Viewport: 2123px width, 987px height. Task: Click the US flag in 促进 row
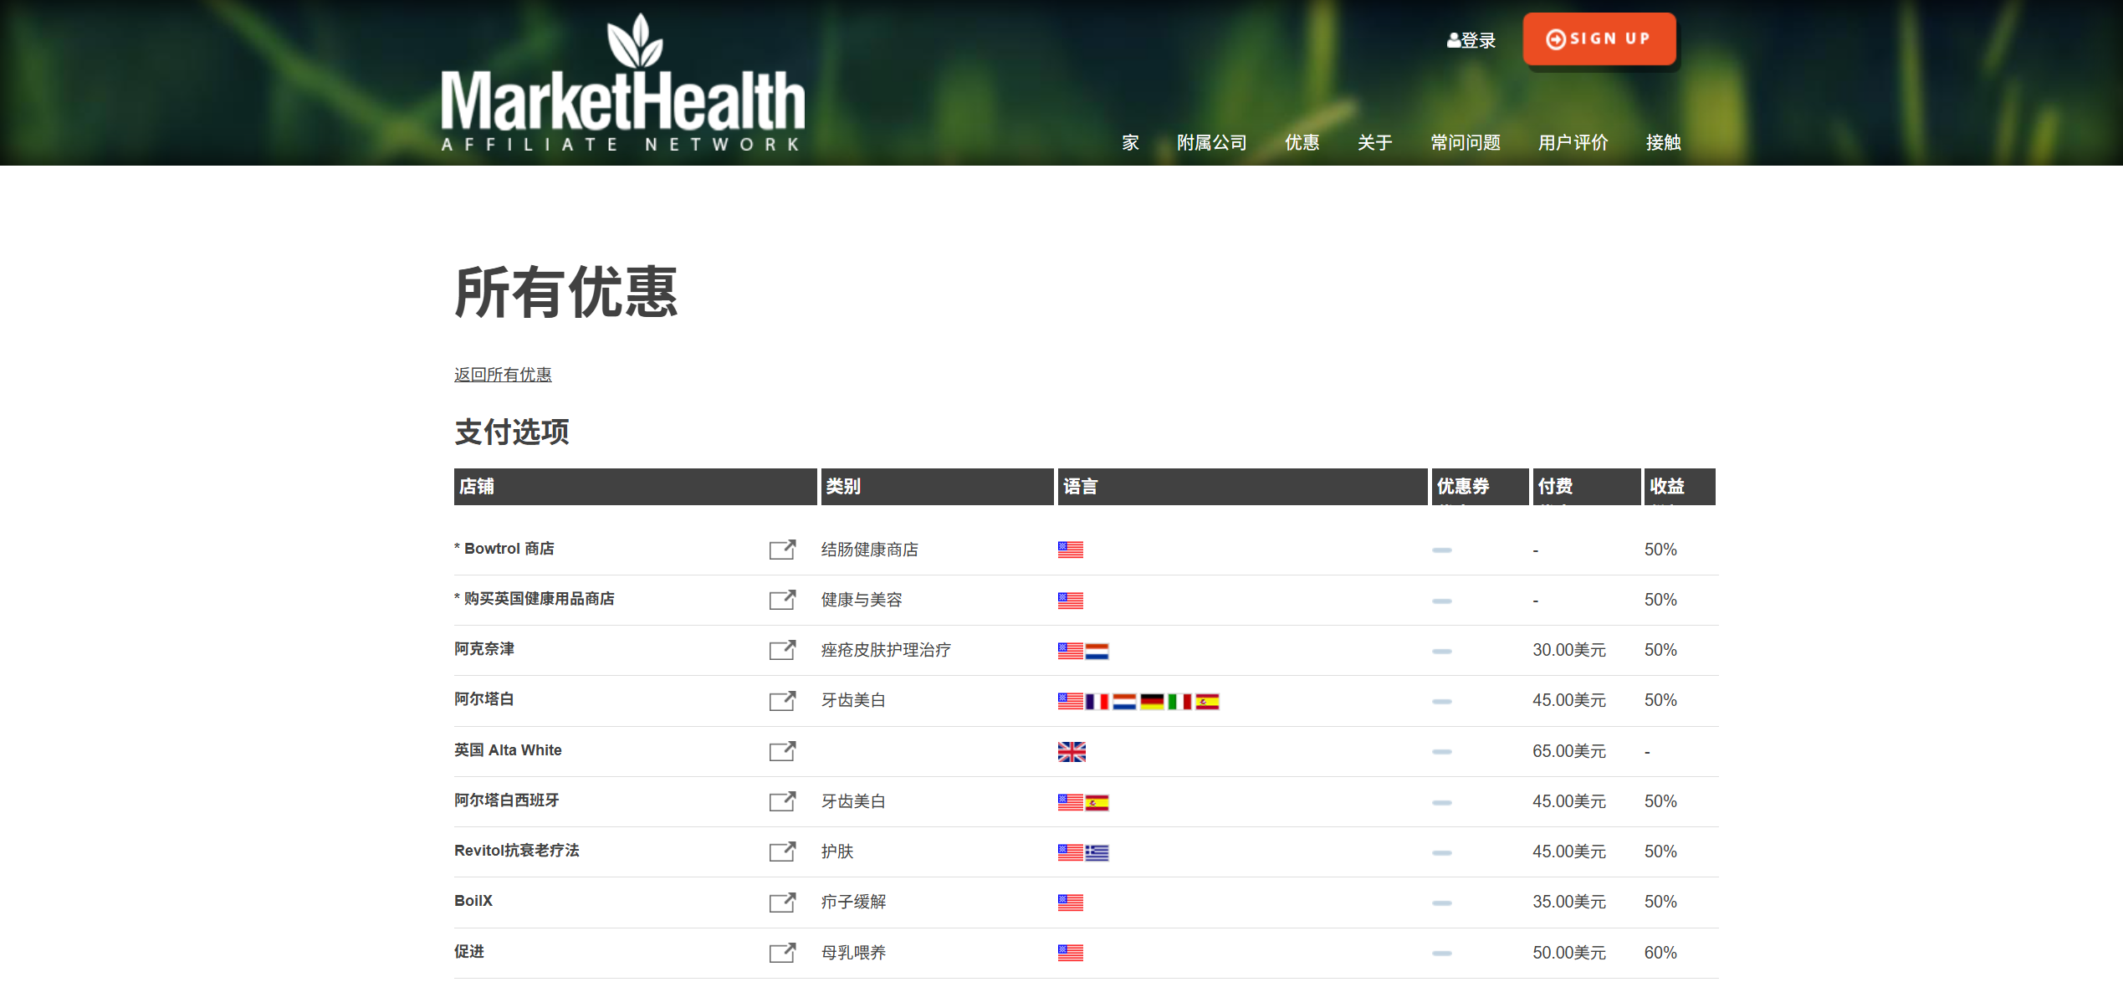tap(1071, 953)
